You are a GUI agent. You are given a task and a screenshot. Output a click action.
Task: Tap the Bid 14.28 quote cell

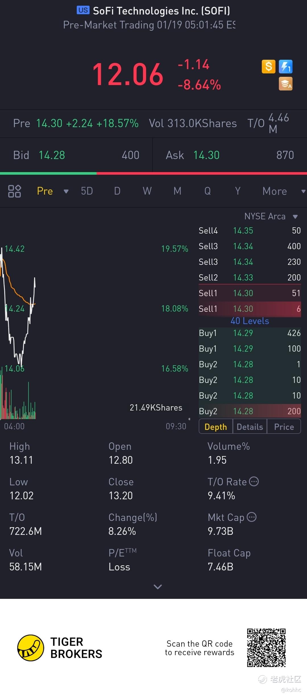click(x=76, y=155)
